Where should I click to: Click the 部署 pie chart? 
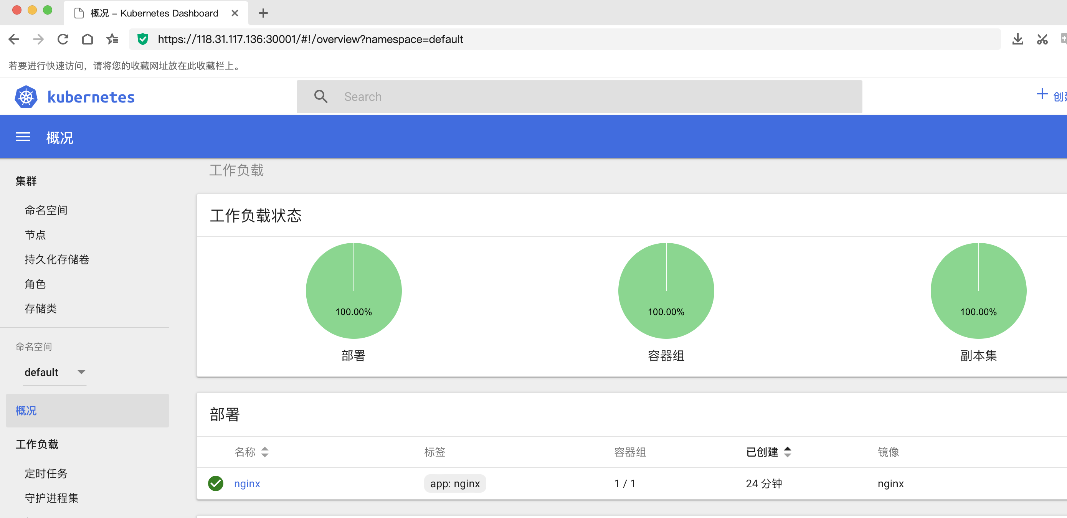click(354, 291)
